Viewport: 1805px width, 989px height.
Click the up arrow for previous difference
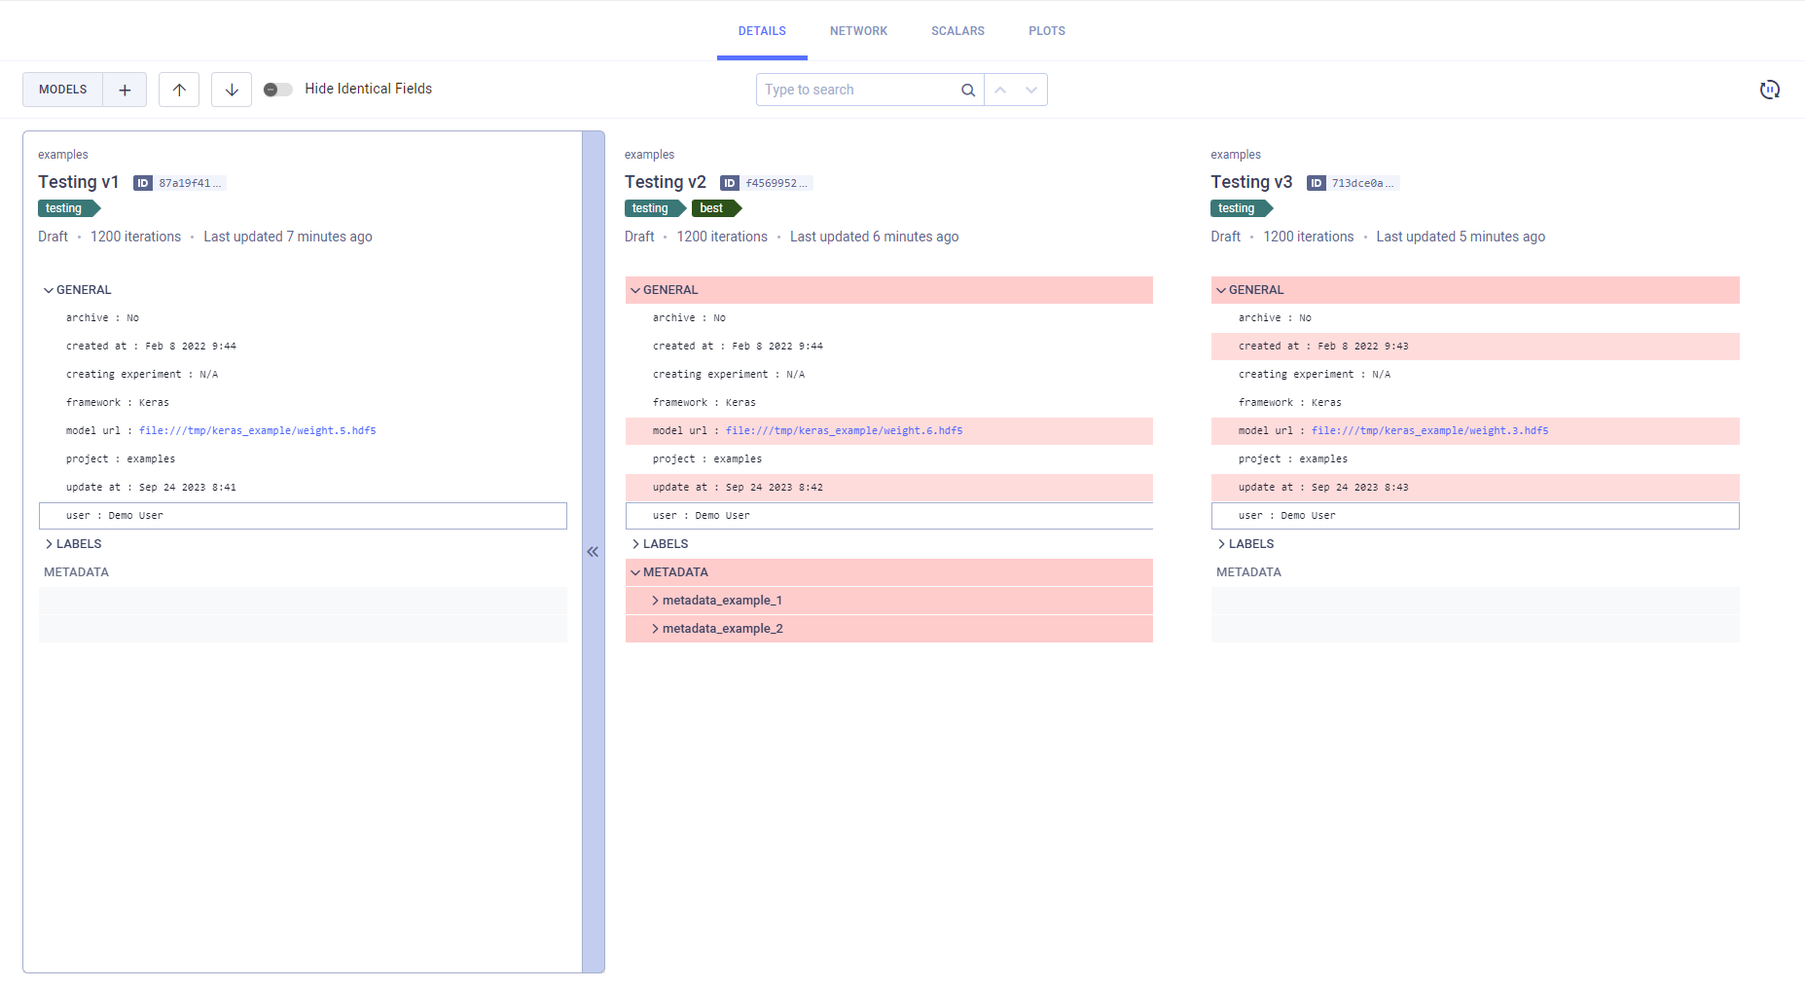coord(179,90)
